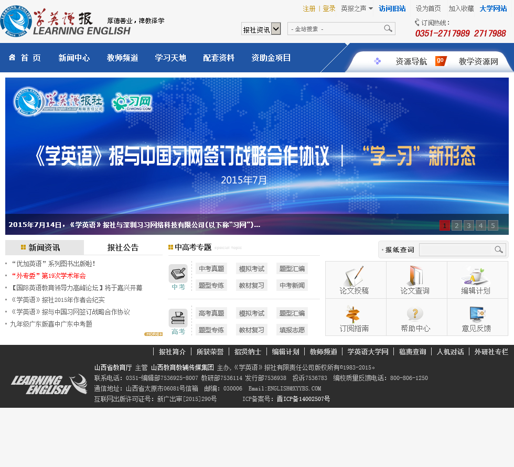Click the home icon beside 首页
The height and width of the screenshot is (467, 514).
[12, 57]
